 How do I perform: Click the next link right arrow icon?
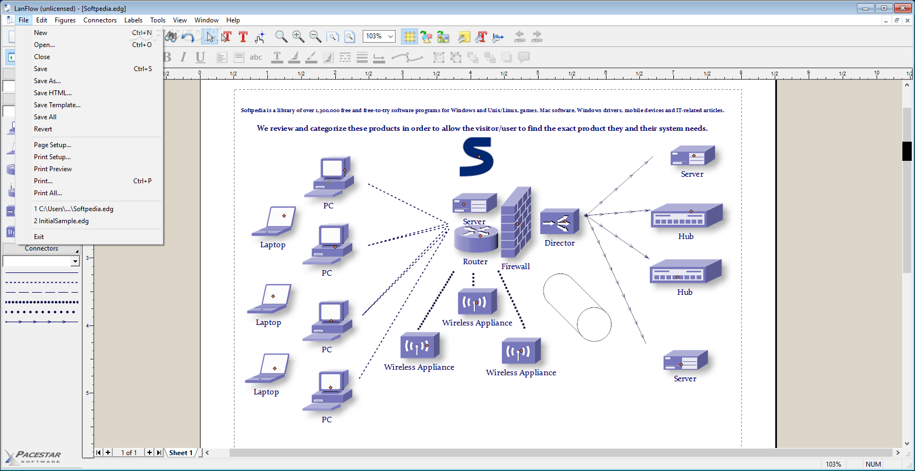536,37
